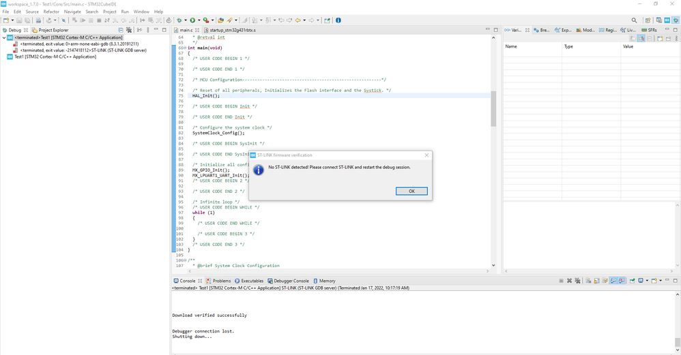This screenshot has width=681, height=355.
Task: Open the Open Console dropdown arrow
Action: pos(660,281)
